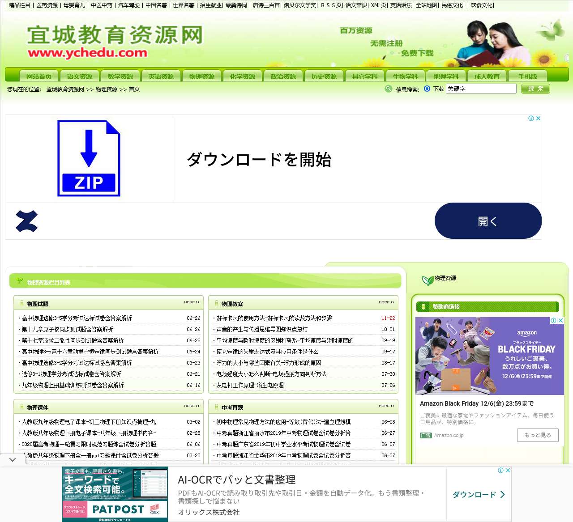
Task: Open the 中国名著 top link
Action: pyautogui.click(x=156, y=5)
